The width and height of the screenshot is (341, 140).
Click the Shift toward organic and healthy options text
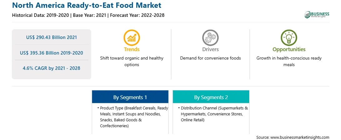tap(131, 61)
